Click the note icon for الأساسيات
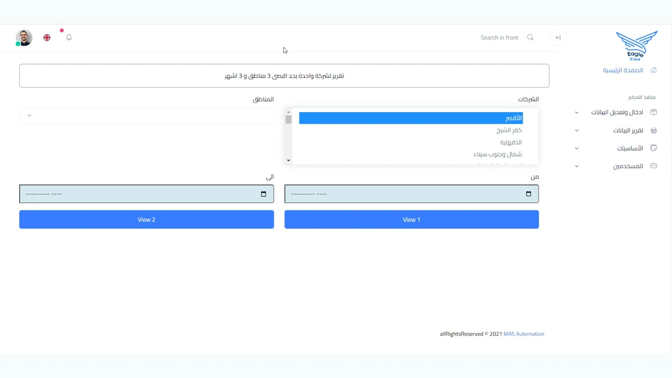Screen dimensions: 672x378 654,148
